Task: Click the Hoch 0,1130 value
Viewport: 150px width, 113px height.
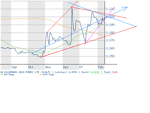Action: 95,72
